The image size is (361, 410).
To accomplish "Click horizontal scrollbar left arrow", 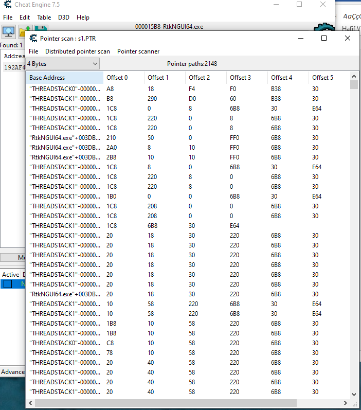I will point(30,403).
